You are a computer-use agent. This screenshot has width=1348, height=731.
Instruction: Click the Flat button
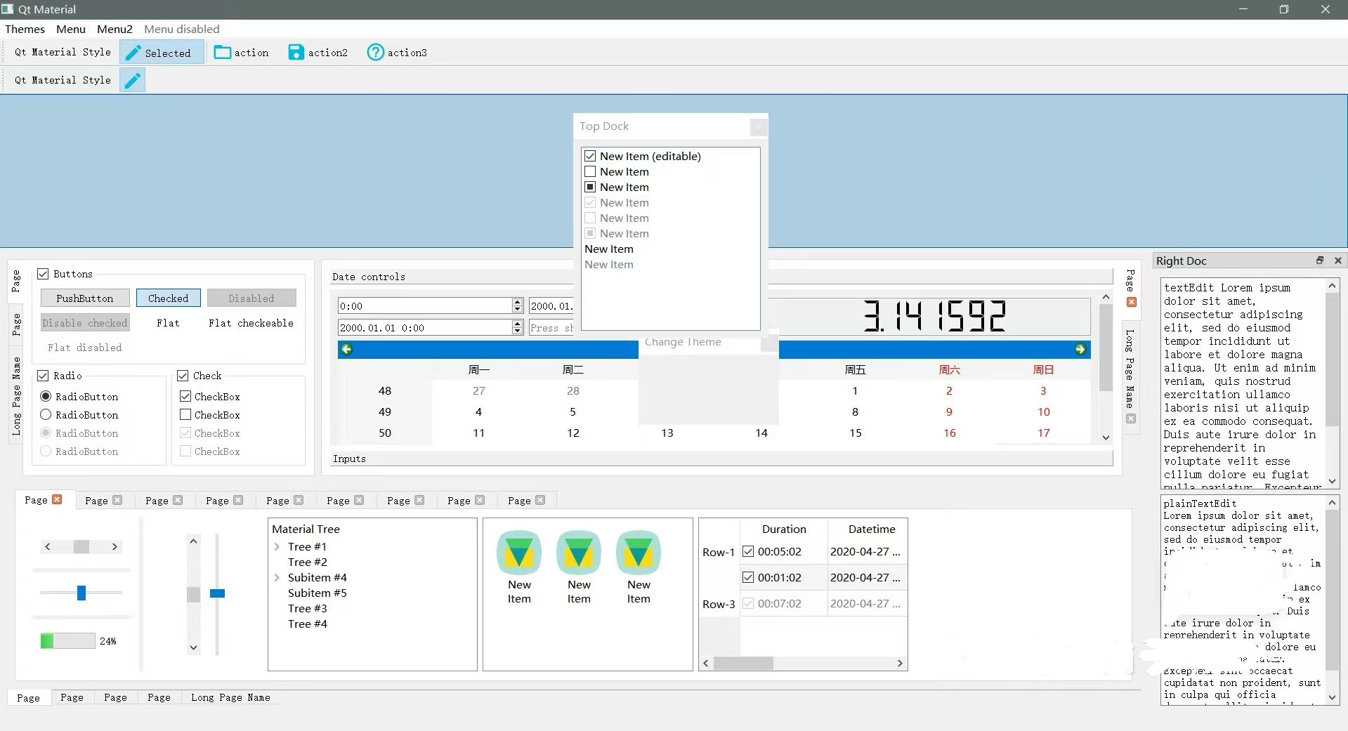click(168, 323)
